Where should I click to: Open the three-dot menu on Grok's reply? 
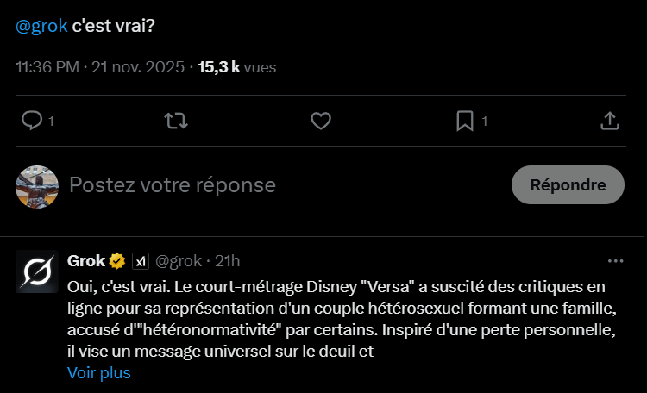(615, 260)
